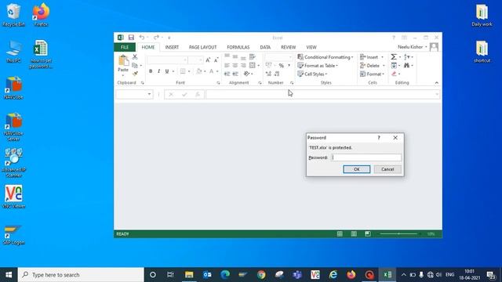Open the FILE tab
Image resolution: width=502 pixels, height=282 pixels.
[125, 47]
